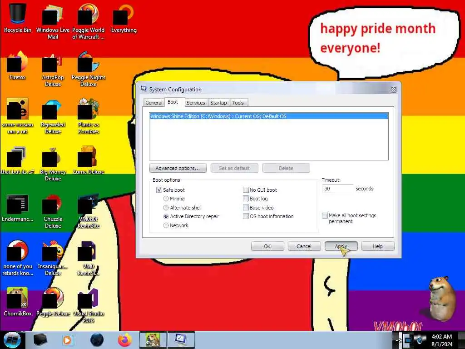Select the Windows Shine Edition boot entry
The height and width of the screenshot is (349, 465).
point(269,116)
